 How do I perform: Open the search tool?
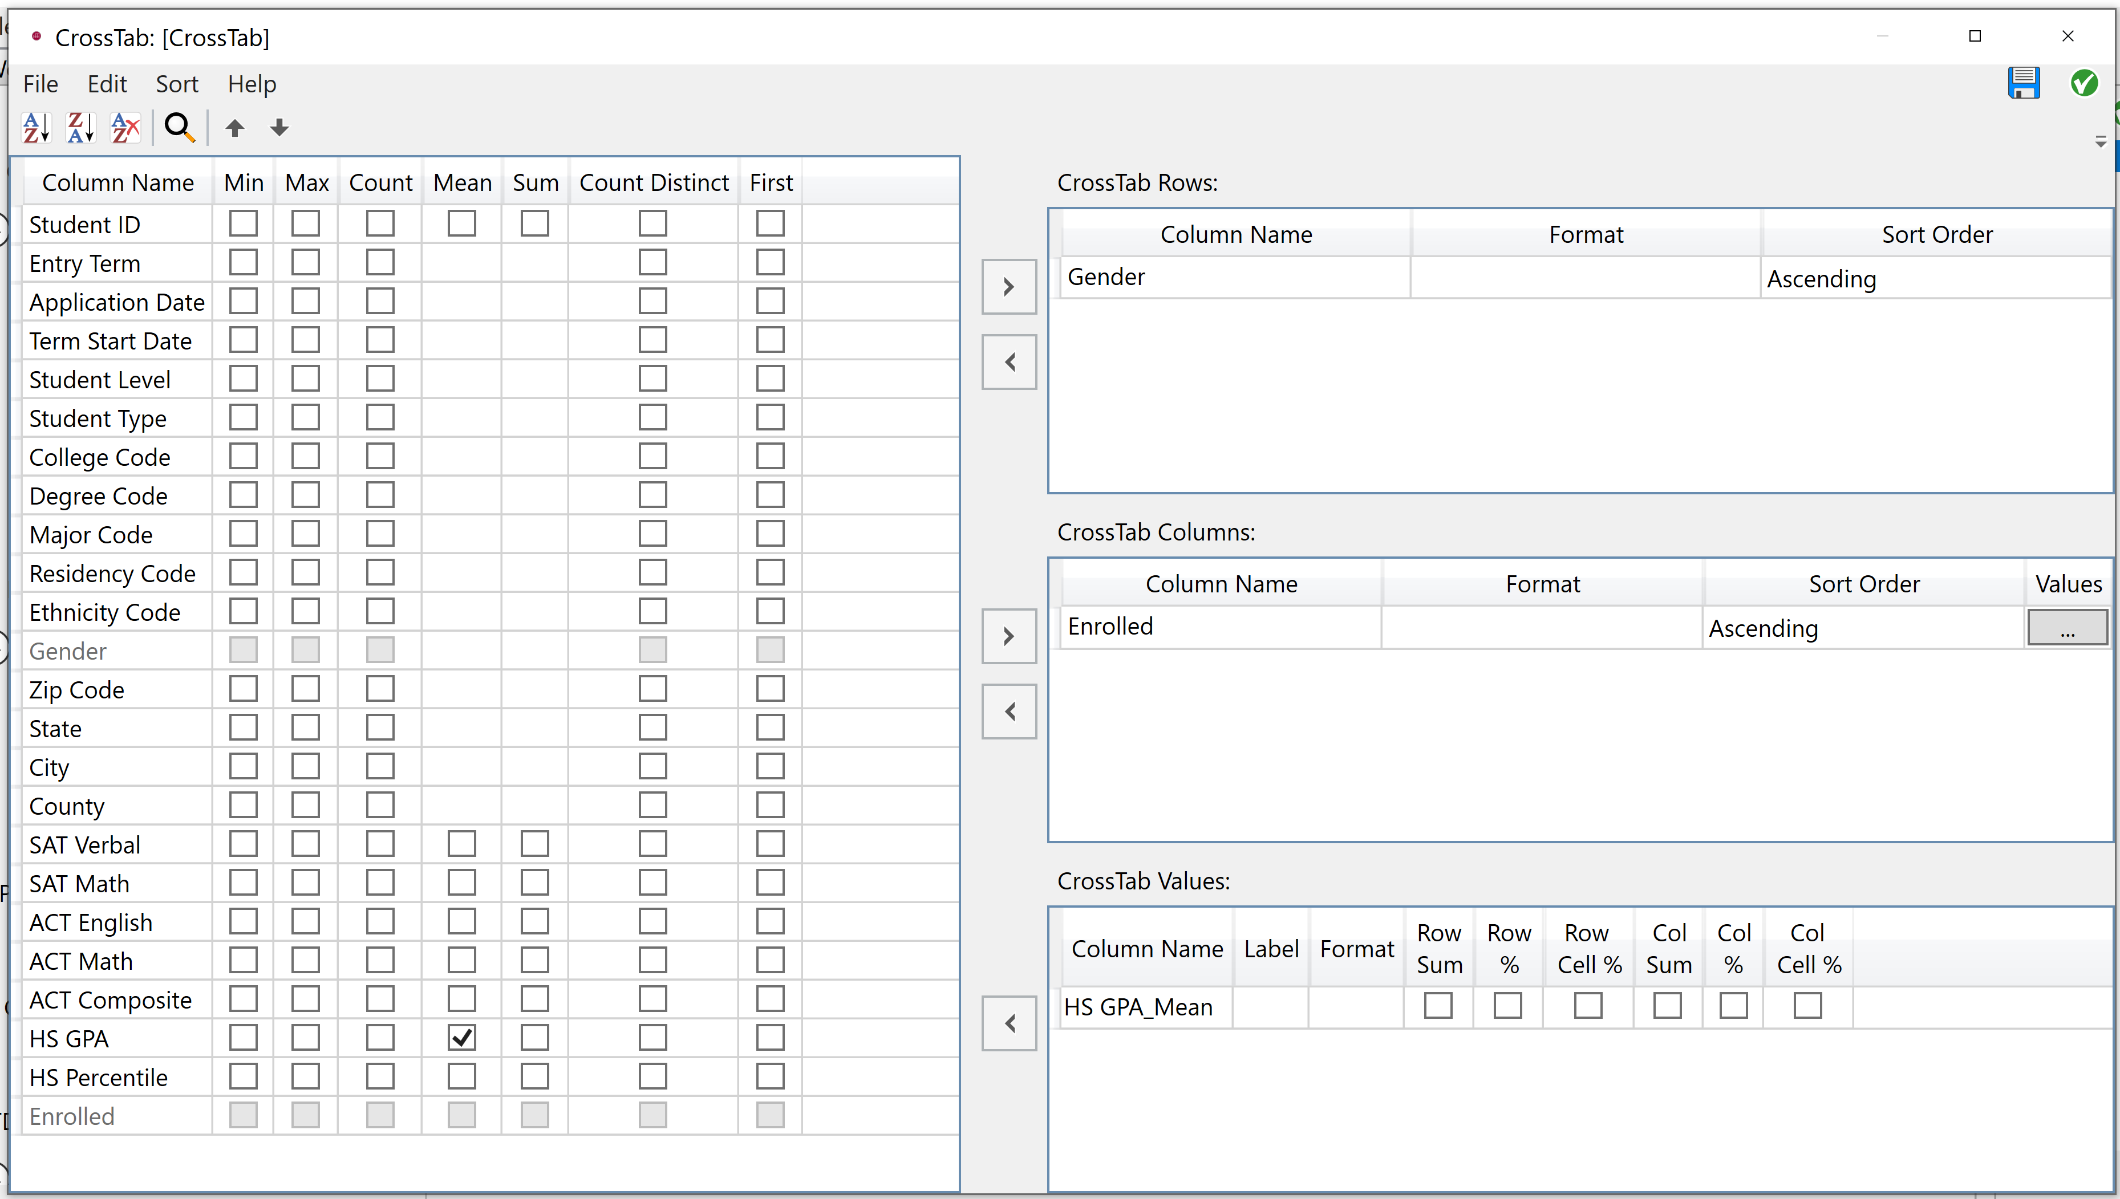tap(179, 127)
